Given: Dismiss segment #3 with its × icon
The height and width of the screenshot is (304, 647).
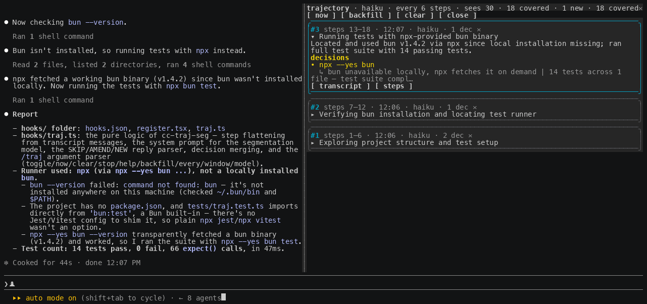Looking at the screenshot, I should click(x=479, y=29).
